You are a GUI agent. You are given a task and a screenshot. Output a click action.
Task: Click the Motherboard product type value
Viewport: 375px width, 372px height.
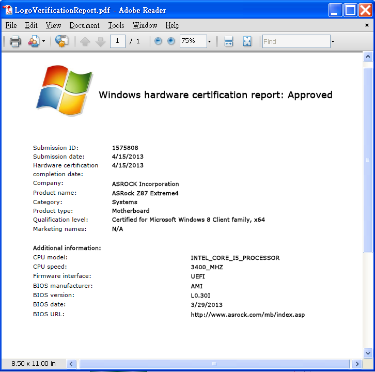[131, 211]
